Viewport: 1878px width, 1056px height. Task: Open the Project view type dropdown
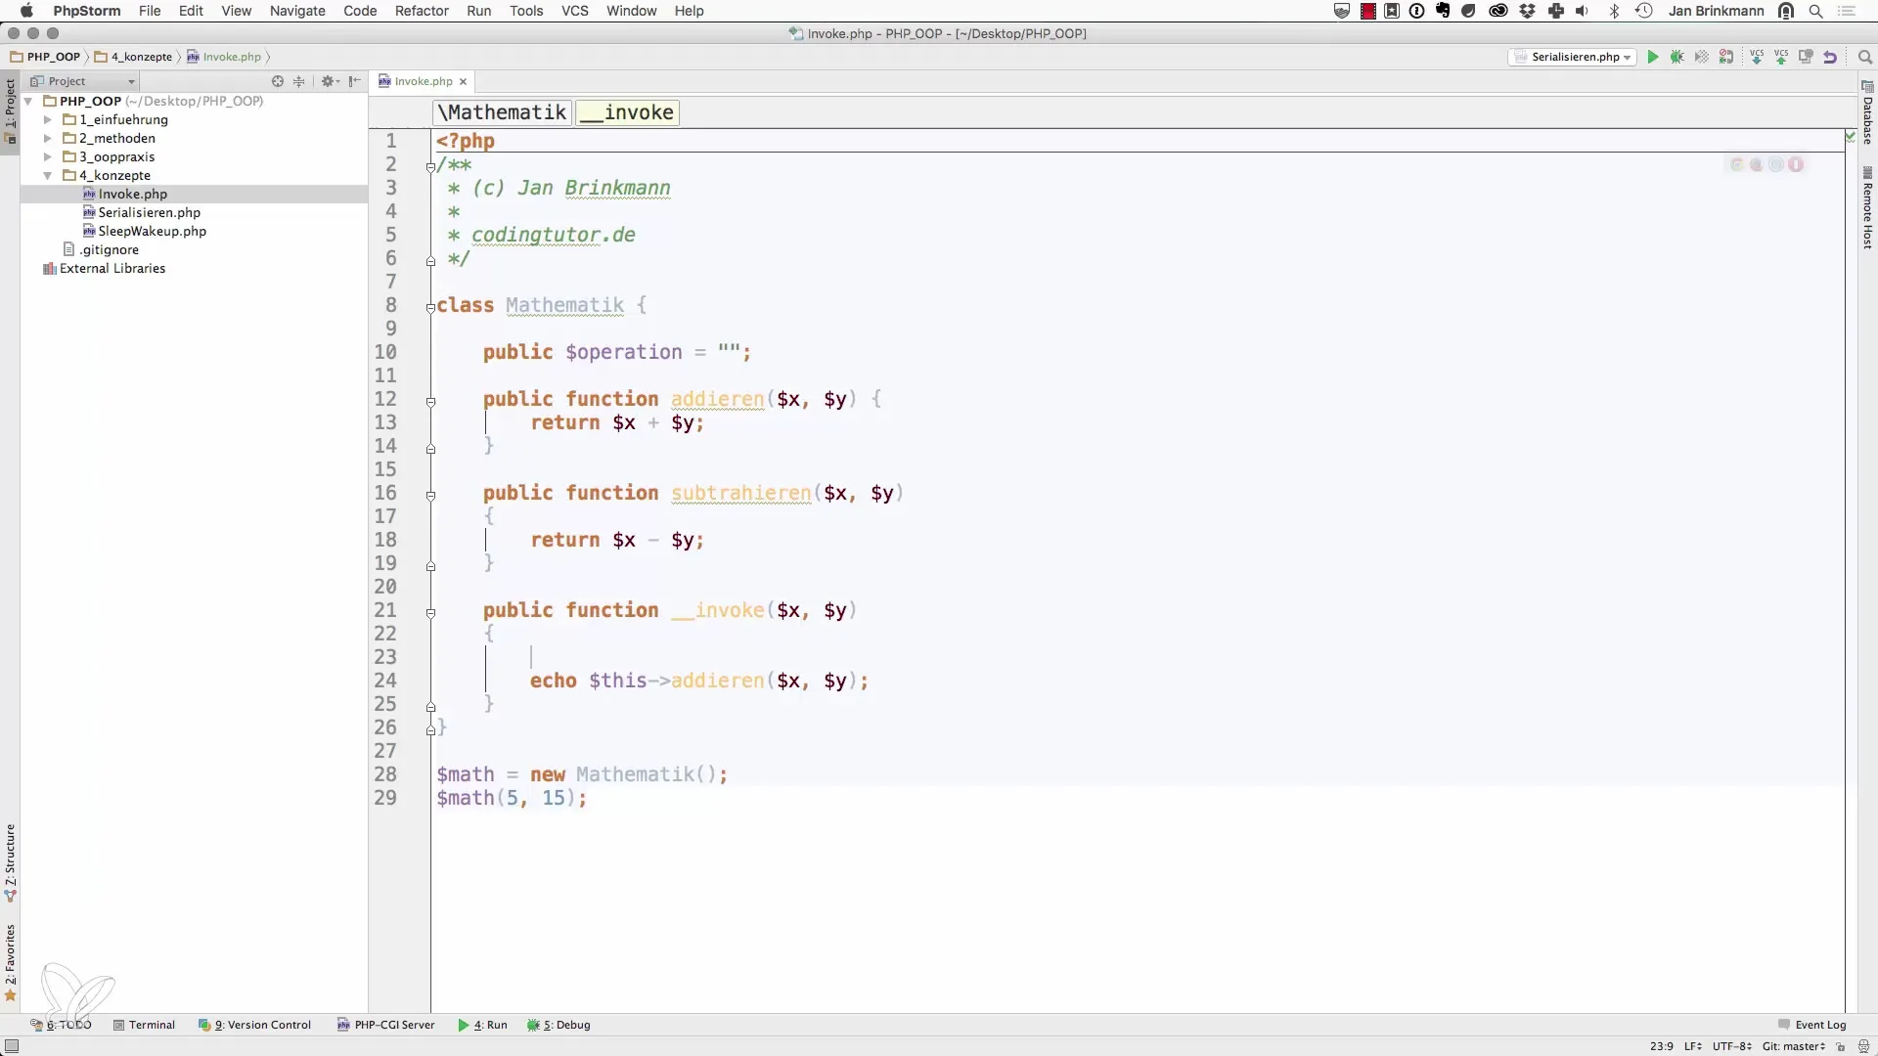83,81
